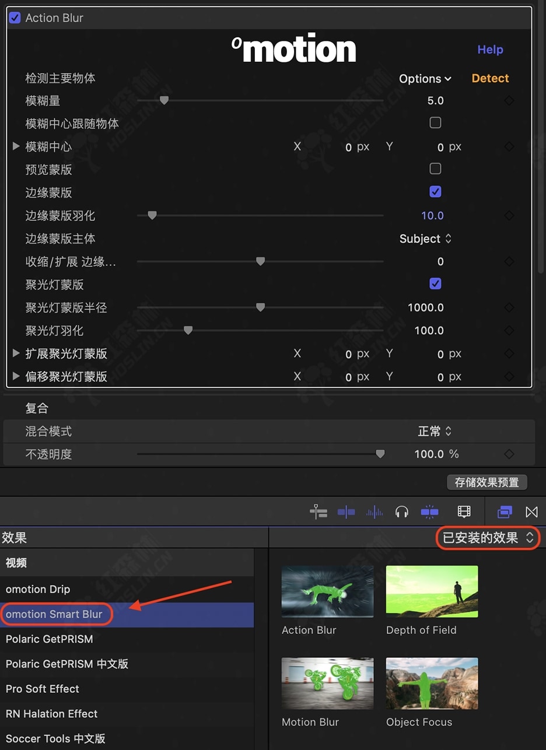Open clip appearance filmstrip icon
This screenshot has height=750, width=546.
tap(464, 512)
